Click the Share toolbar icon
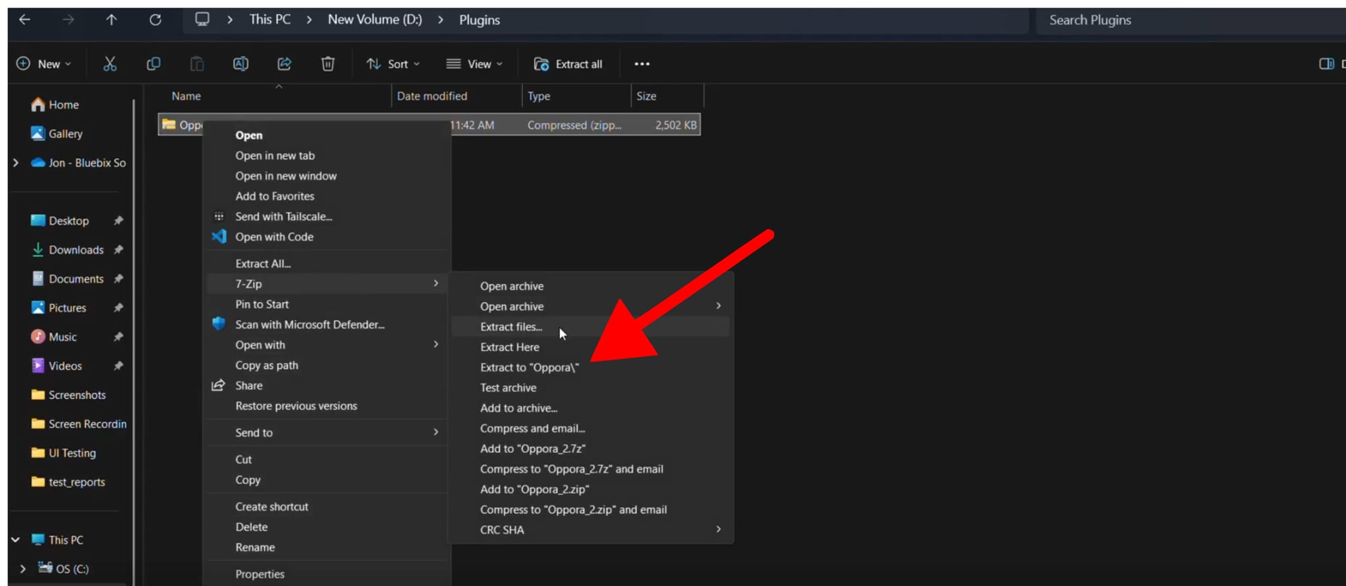Viewport: 1346px width, 586px height. (x=284, y=64)
